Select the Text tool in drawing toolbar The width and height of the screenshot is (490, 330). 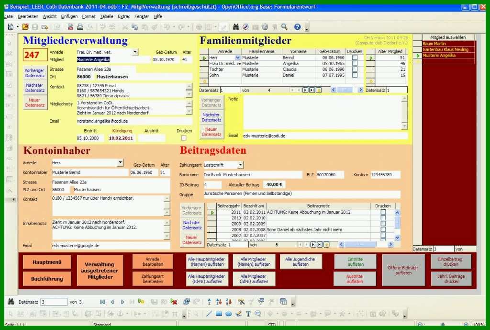pyautogui.click(x=248, y=314)
